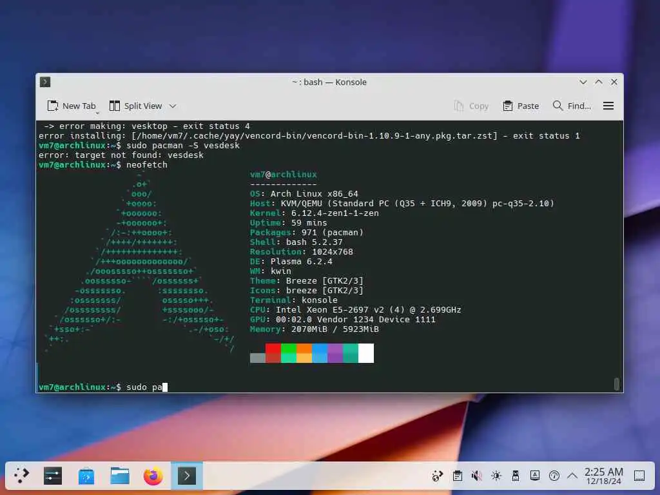The width and height of the screenshot is (660, 495).
Task: Click the red block in neofetch palette
Action: click(x=273, y=353)
